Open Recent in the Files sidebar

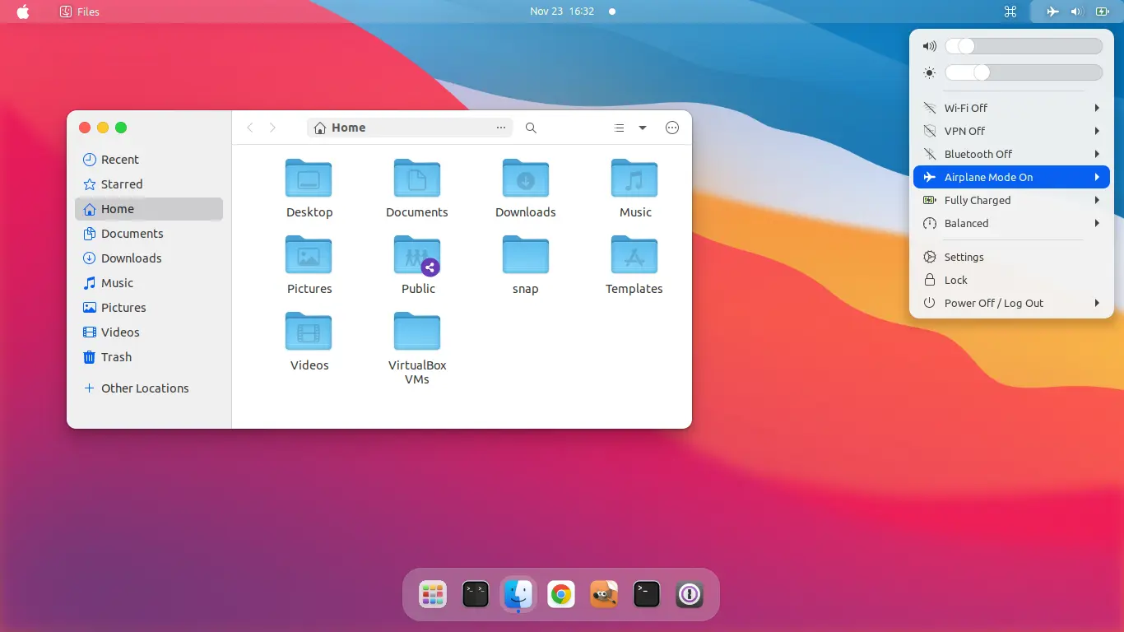click(x=119, y=160)
